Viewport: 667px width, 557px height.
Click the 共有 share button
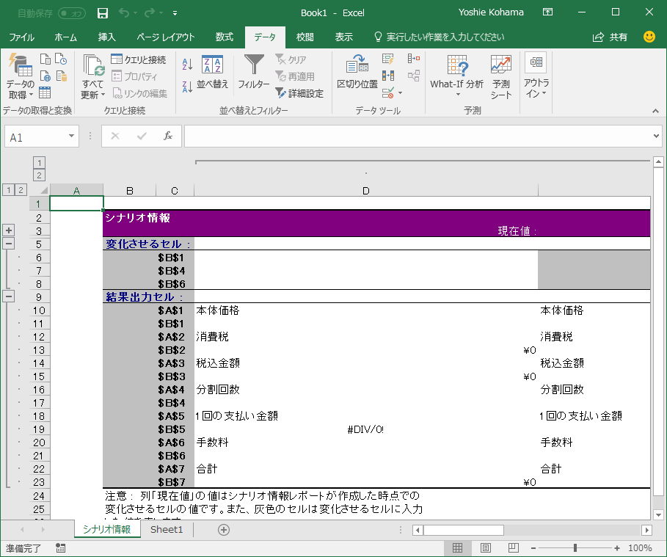click(610, 37)
